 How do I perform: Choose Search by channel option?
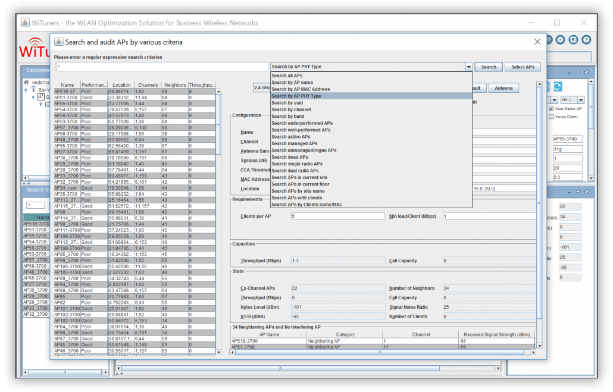coord(371,109)
